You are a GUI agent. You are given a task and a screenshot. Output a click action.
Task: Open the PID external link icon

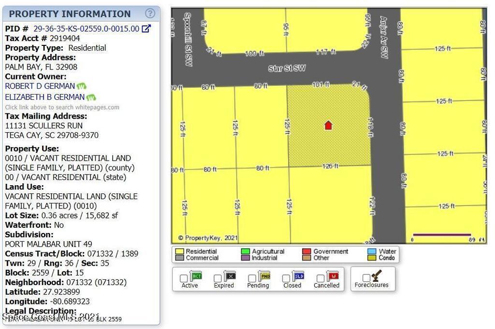pyautogui.click(x=146, y=29)
